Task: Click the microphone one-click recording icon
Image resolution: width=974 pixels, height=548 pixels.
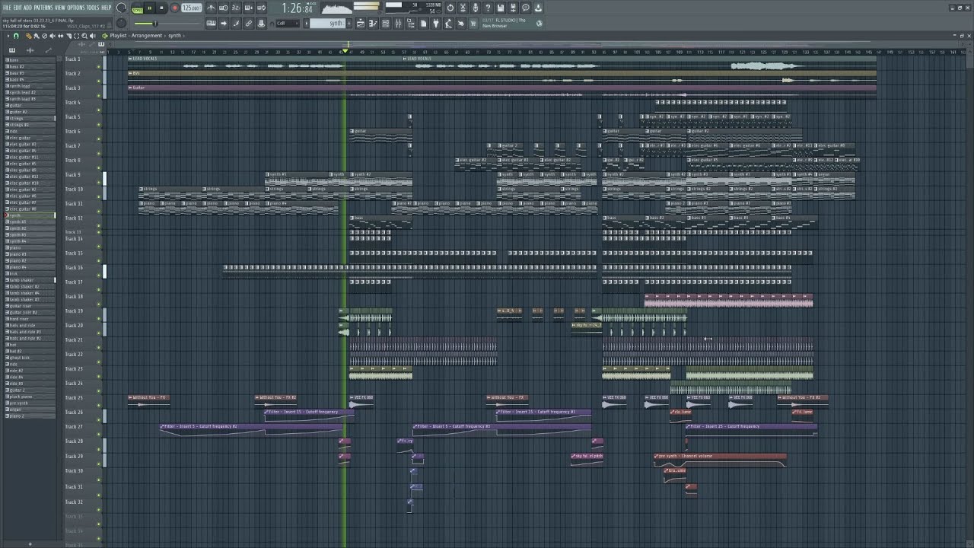Action: click(x=475, y=8)
